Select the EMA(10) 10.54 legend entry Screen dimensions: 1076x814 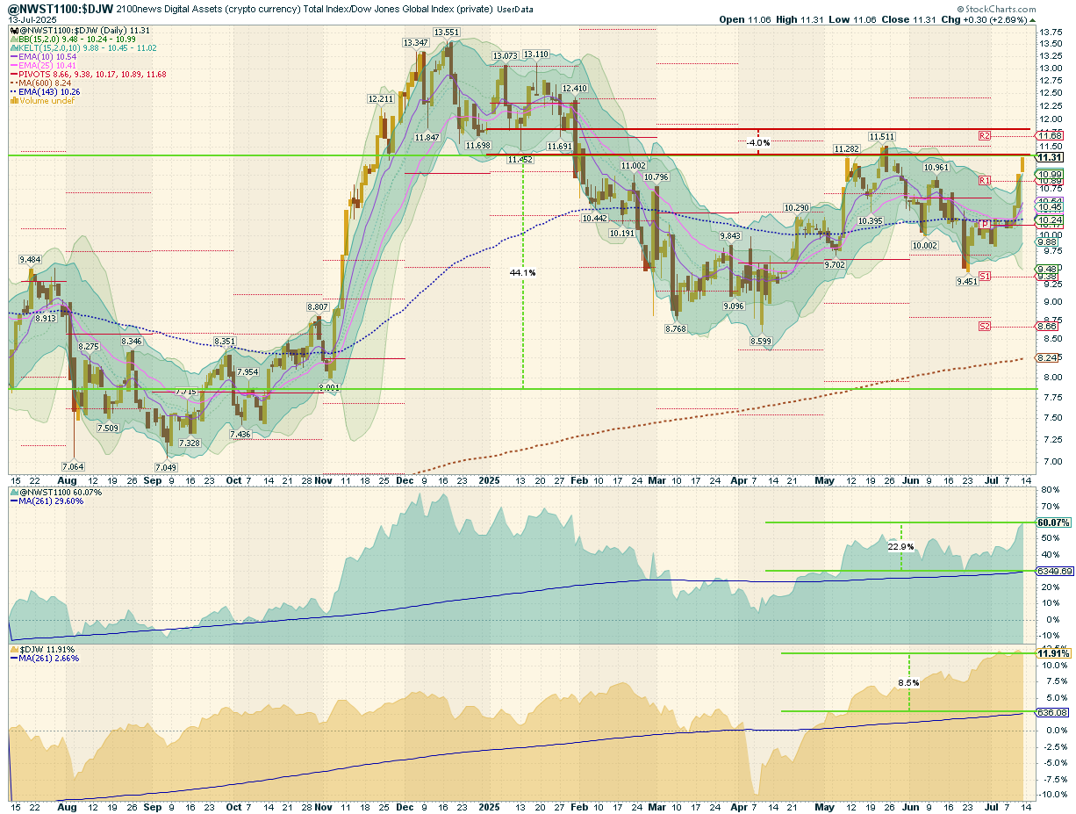47,56
